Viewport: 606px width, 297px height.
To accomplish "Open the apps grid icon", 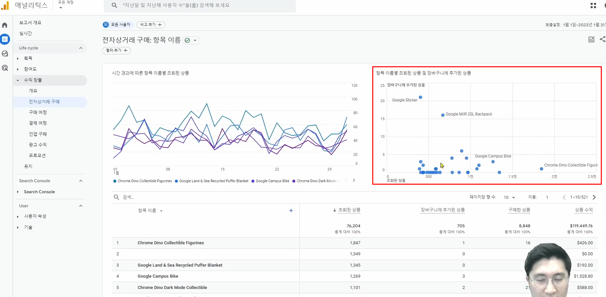I will pyautogui.click(x=593, y=6).
